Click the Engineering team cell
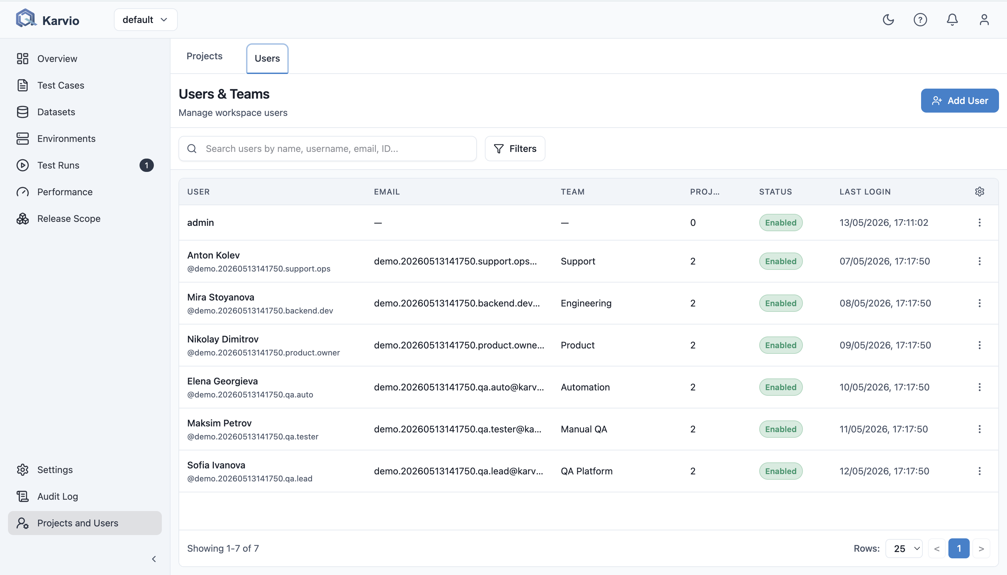Screen dimensions: 1007x575 [586, 303]
